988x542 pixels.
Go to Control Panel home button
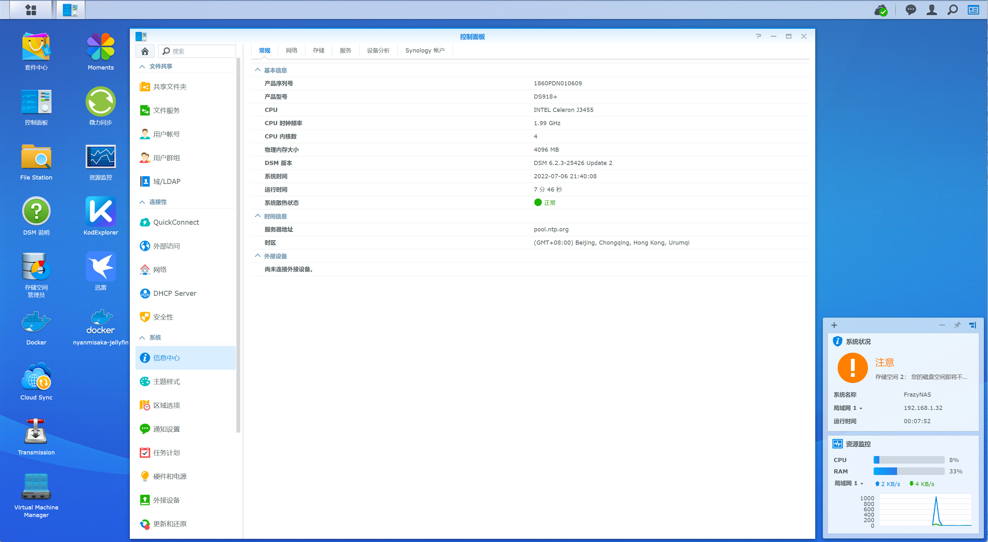coord(145,51)
